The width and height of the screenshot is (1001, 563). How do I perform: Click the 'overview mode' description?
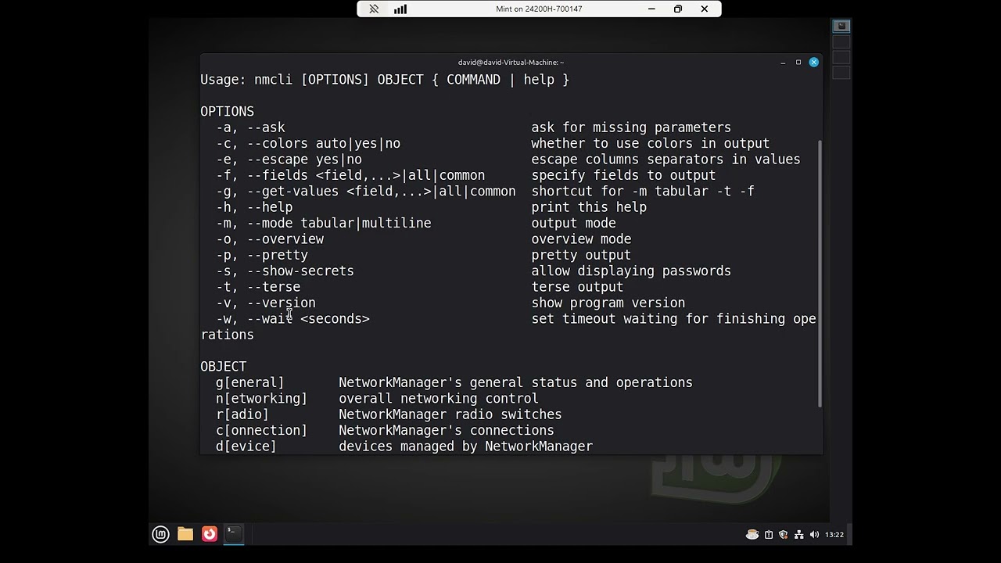click(x=581, y=239)
